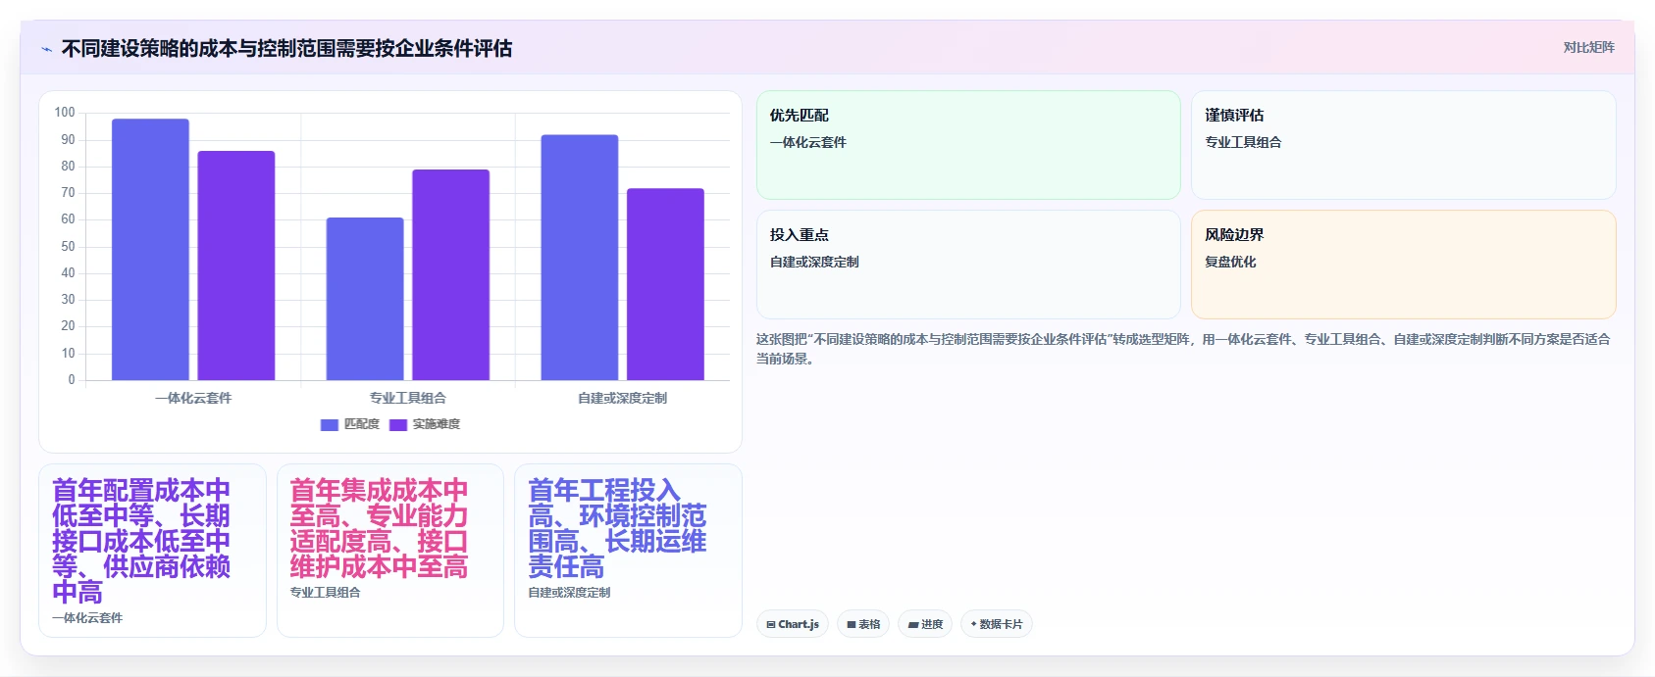Select the data card 首年配置成本中低至中等
The height and width of the screenshot is (677, 1655).
point(152,551)
